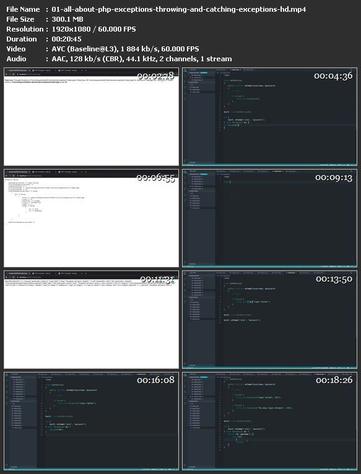Click the "Video" label

click(16, 49)
